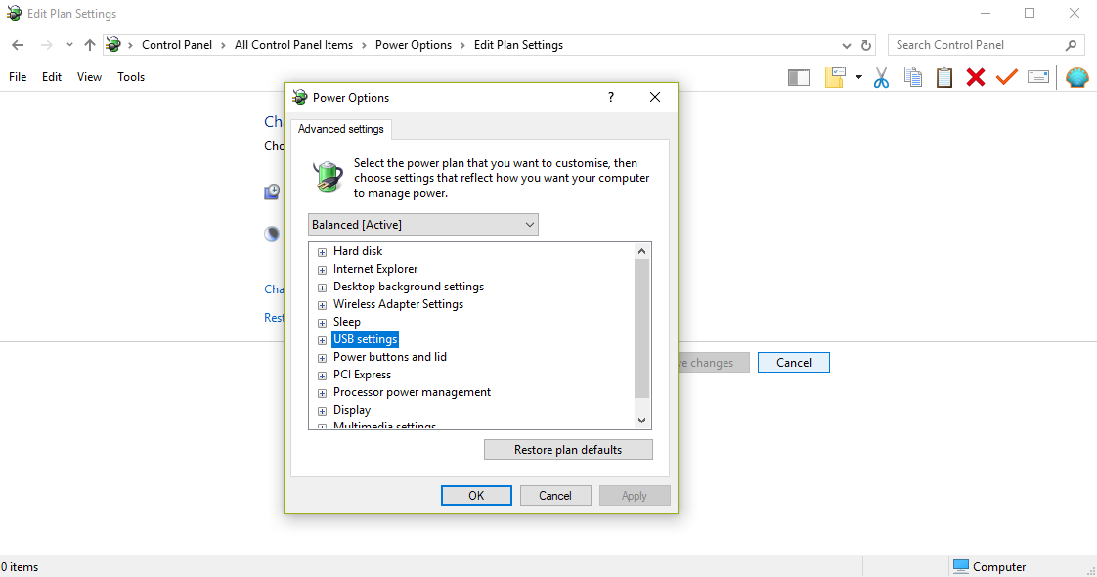
Task: Click the orange checkmark Properties icon
Action: 1006,77
